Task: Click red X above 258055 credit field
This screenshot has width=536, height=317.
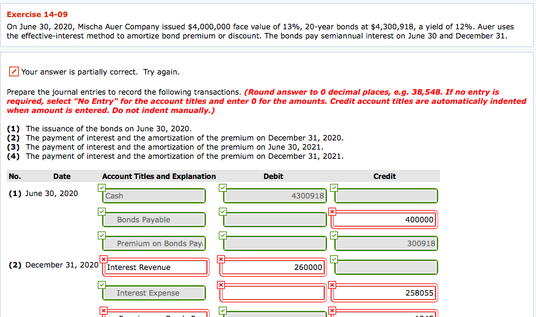Action: [332, 285]
